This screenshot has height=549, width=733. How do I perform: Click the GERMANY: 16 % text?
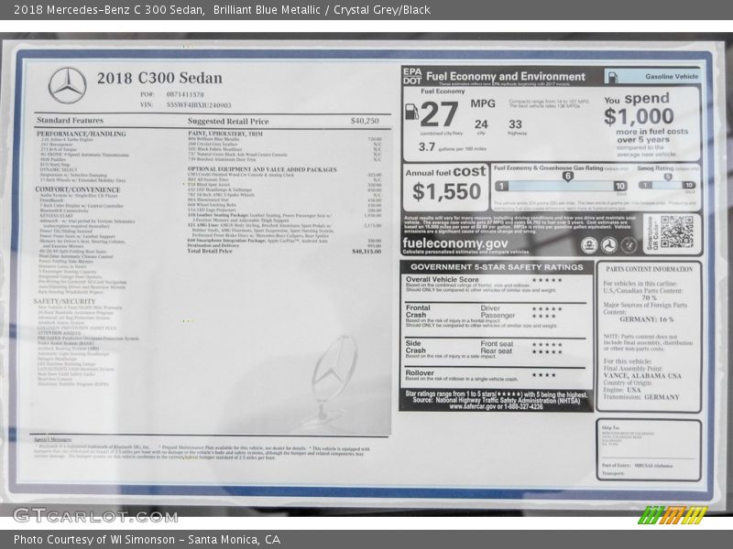pos(647,319)
